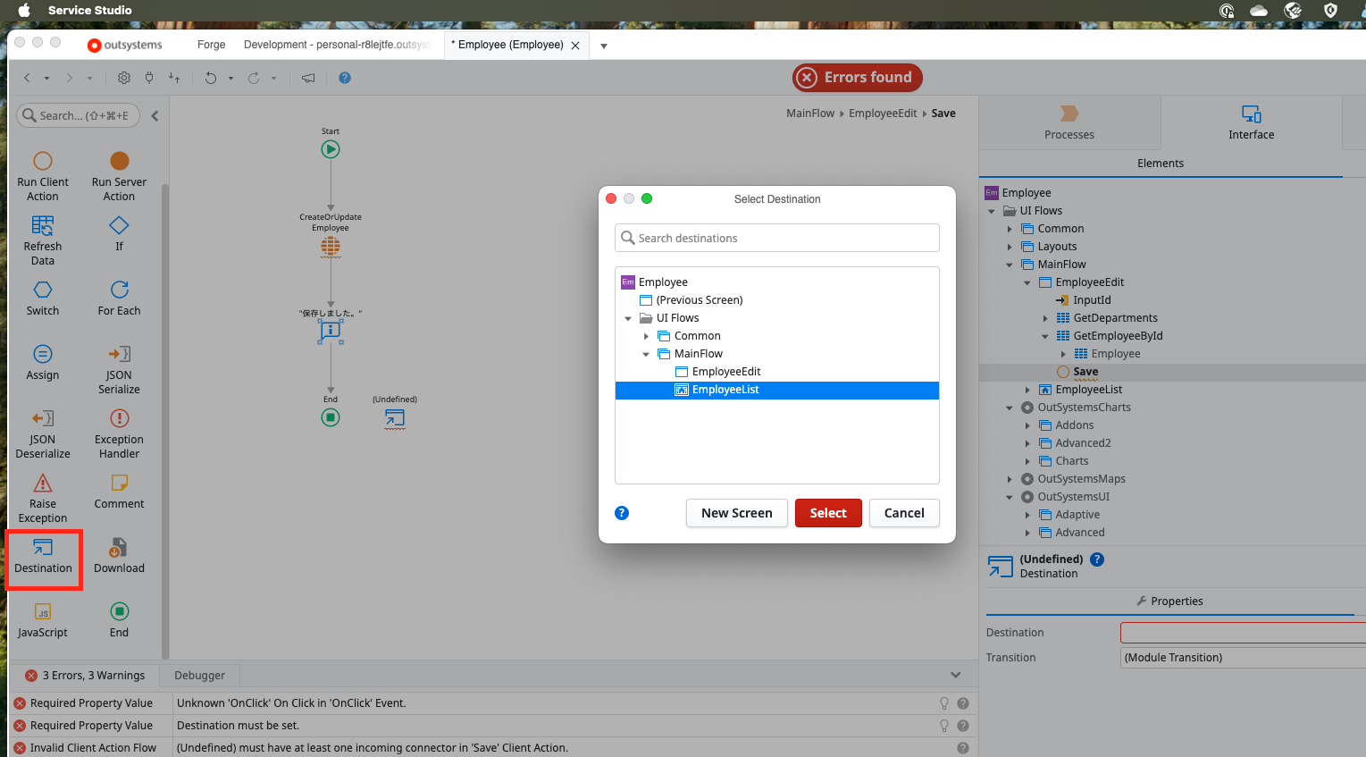Click the 'Destination must be set.' error row

(x=493, y=726)
